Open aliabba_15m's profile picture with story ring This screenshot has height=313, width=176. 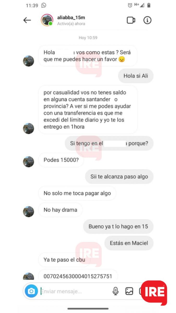(x=47, y=20)
